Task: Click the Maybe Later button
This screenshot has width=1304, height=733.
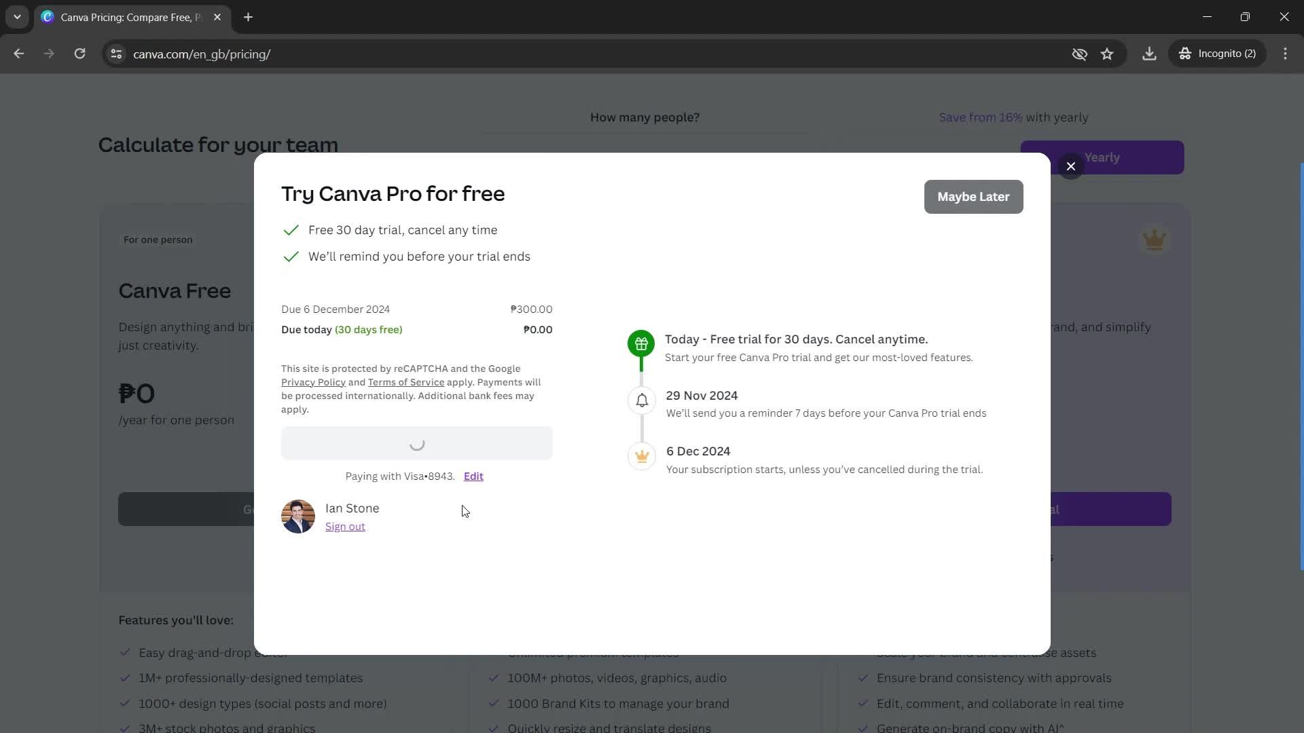Action: tap(973, 197)
